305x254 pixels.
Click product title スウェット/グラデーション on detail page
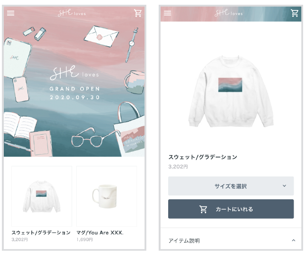[x=203, y=157]
